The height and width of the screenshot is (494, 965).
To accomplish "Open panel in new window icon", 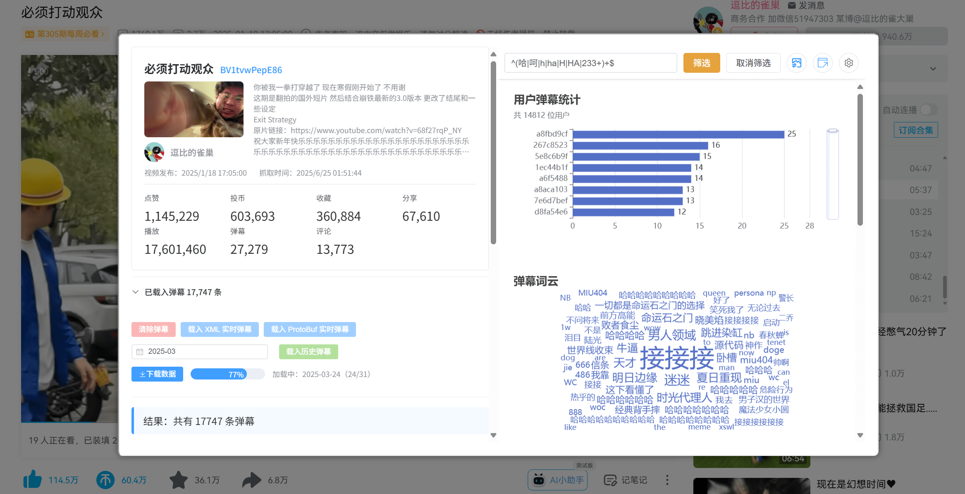I will [x=822, y=63].
